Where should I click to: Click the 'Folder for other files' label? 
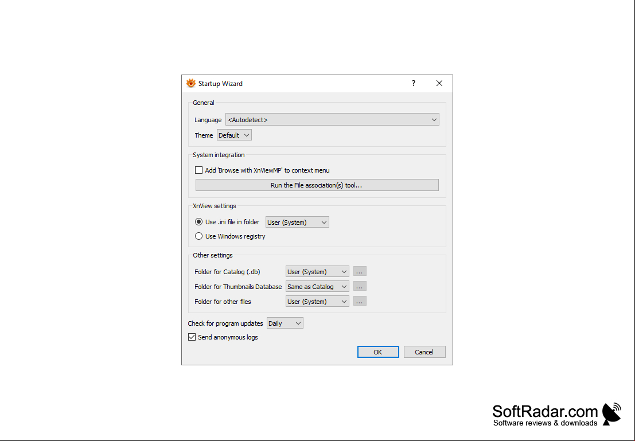coord(223,302)
